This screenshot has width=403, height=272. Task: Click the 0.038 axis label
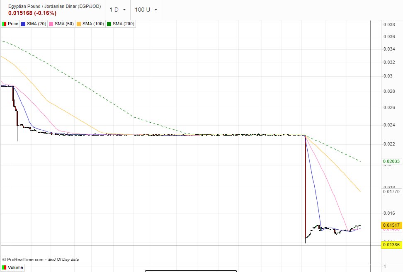coord(389,24)
